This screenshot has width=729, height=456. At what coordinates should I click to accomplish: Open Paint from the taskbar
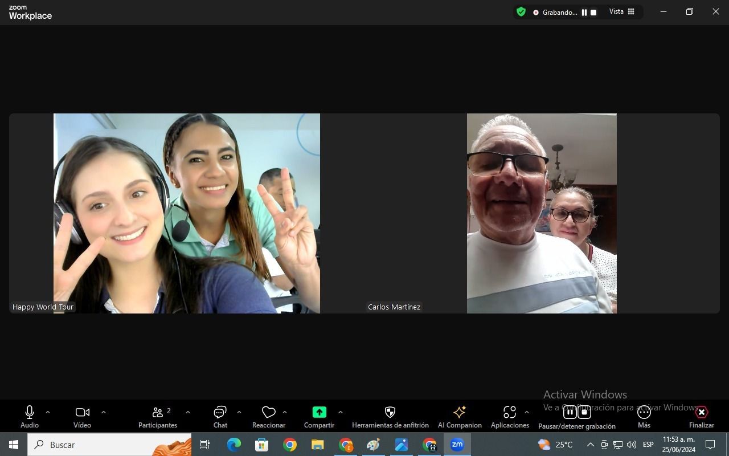(x=374, y=445)
